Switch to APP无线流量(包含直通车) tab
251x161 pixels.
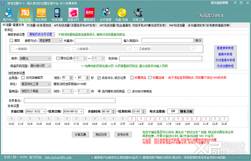coord(133,25)
